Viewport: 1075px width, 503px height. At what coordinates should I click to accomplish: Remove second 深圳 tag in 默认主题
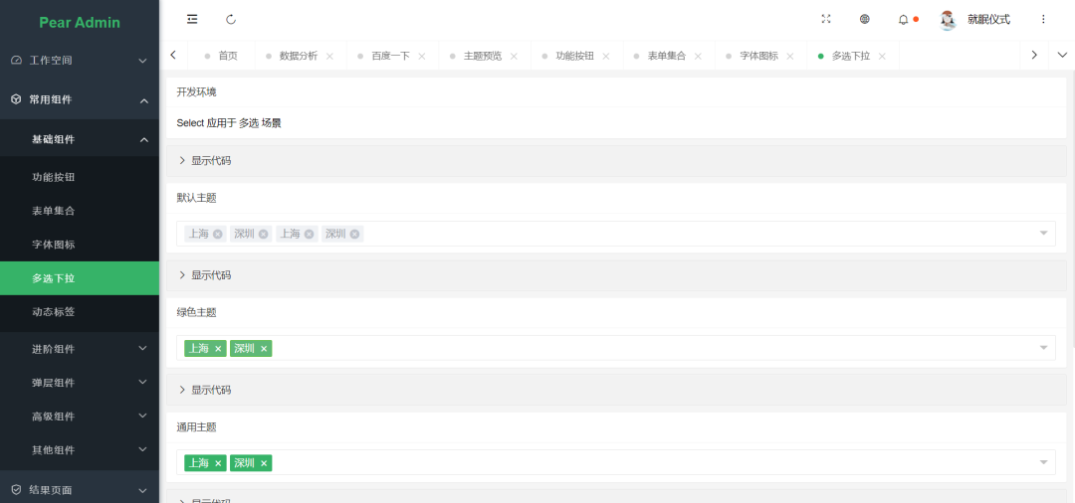point(354,234)
